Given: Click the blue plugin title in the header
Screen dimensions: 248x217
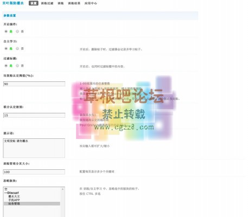Looking at the screenshot, I should [x=13, y=3].
